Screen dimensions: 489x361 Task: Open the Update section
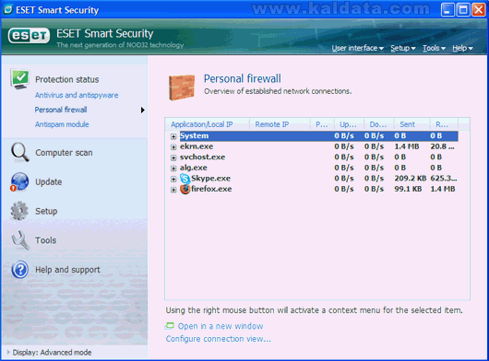[x=49, y=181]
